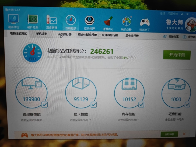Click the memory score 10152

pos(129,100)
